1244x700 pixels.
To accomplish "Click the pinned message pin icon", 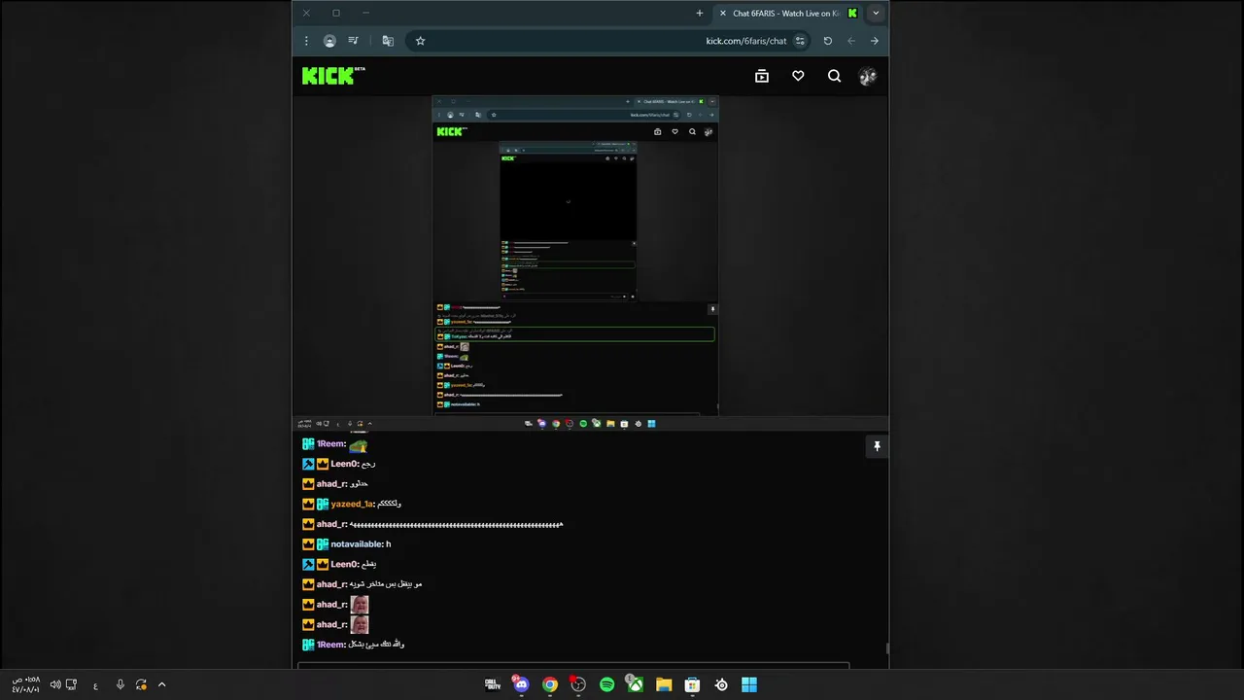I will click(877, 446).
